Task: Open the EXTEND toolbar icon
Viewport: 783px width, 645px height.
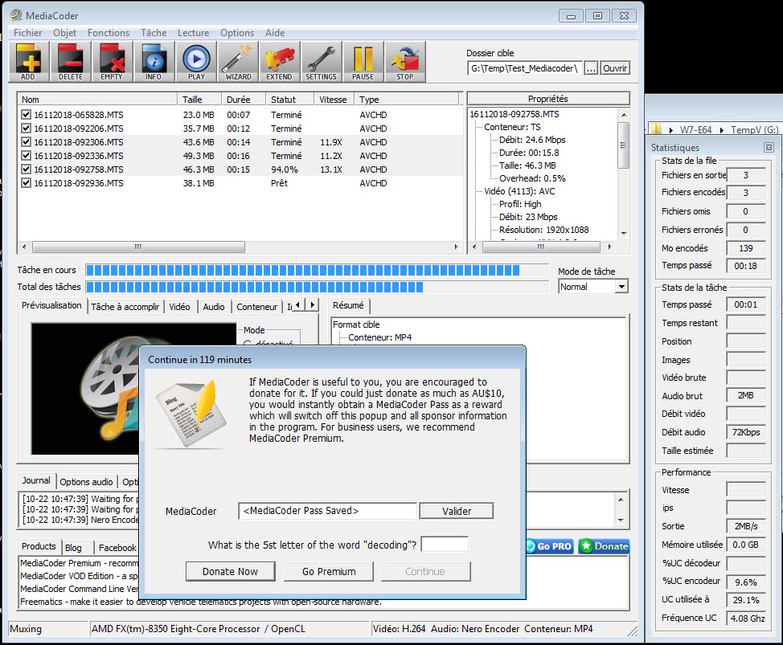Action: coord(279,62)
